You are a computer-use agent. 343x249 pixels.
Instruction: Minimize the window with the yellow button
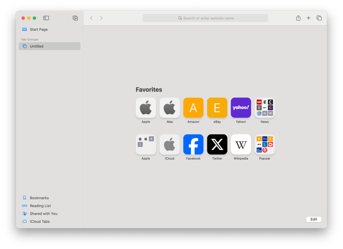(29, 18)
